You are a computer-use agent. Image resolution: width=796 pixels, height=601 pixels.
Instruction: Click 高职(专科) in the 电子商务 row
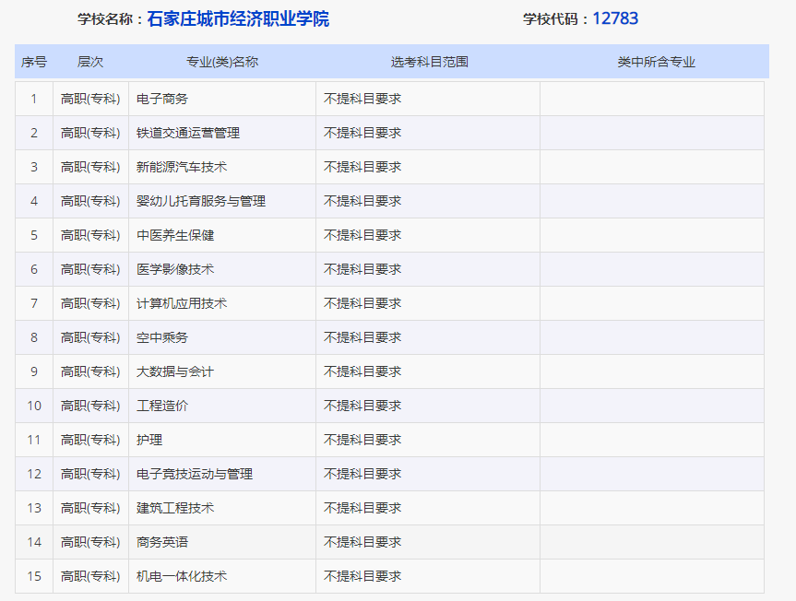[90, 99]
